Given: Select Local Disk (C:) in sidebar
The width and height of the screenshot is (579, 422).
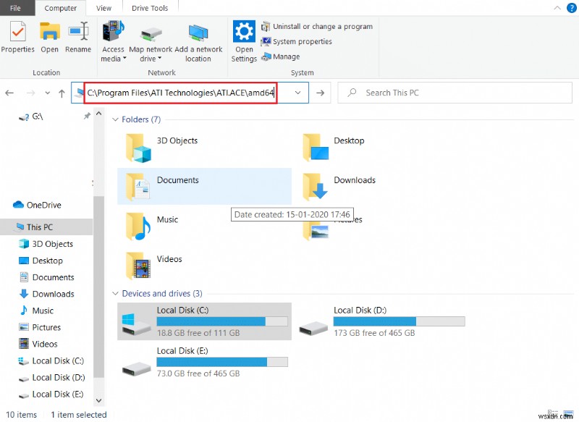Looking at the screenshot, I should pos(51,360).
